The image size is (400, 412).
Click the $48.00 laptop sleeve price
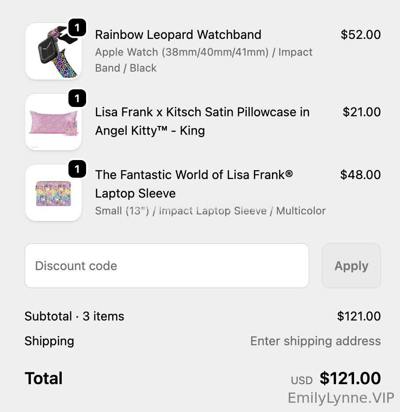(x=360, y=175)
